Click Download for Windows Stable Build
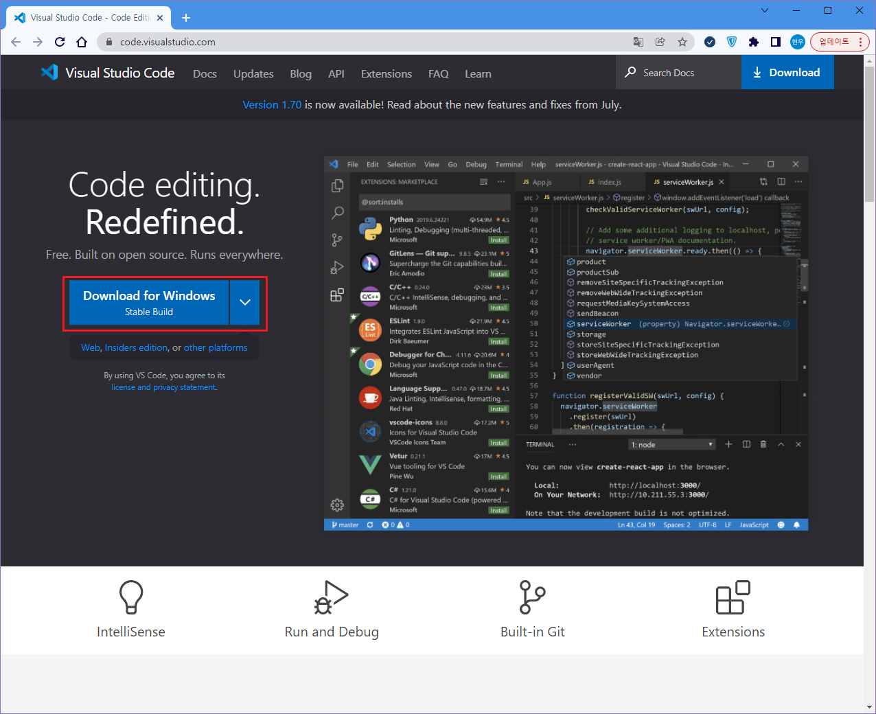Image resolution: width=876 pixels, height=714 pixels. pos(149,302)
